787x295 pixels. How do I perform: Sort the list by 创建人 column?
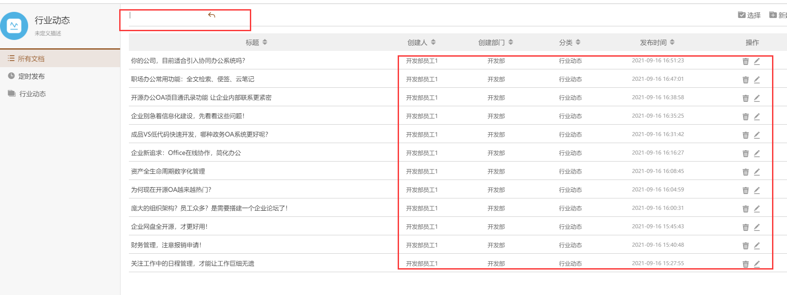[433, 43]
